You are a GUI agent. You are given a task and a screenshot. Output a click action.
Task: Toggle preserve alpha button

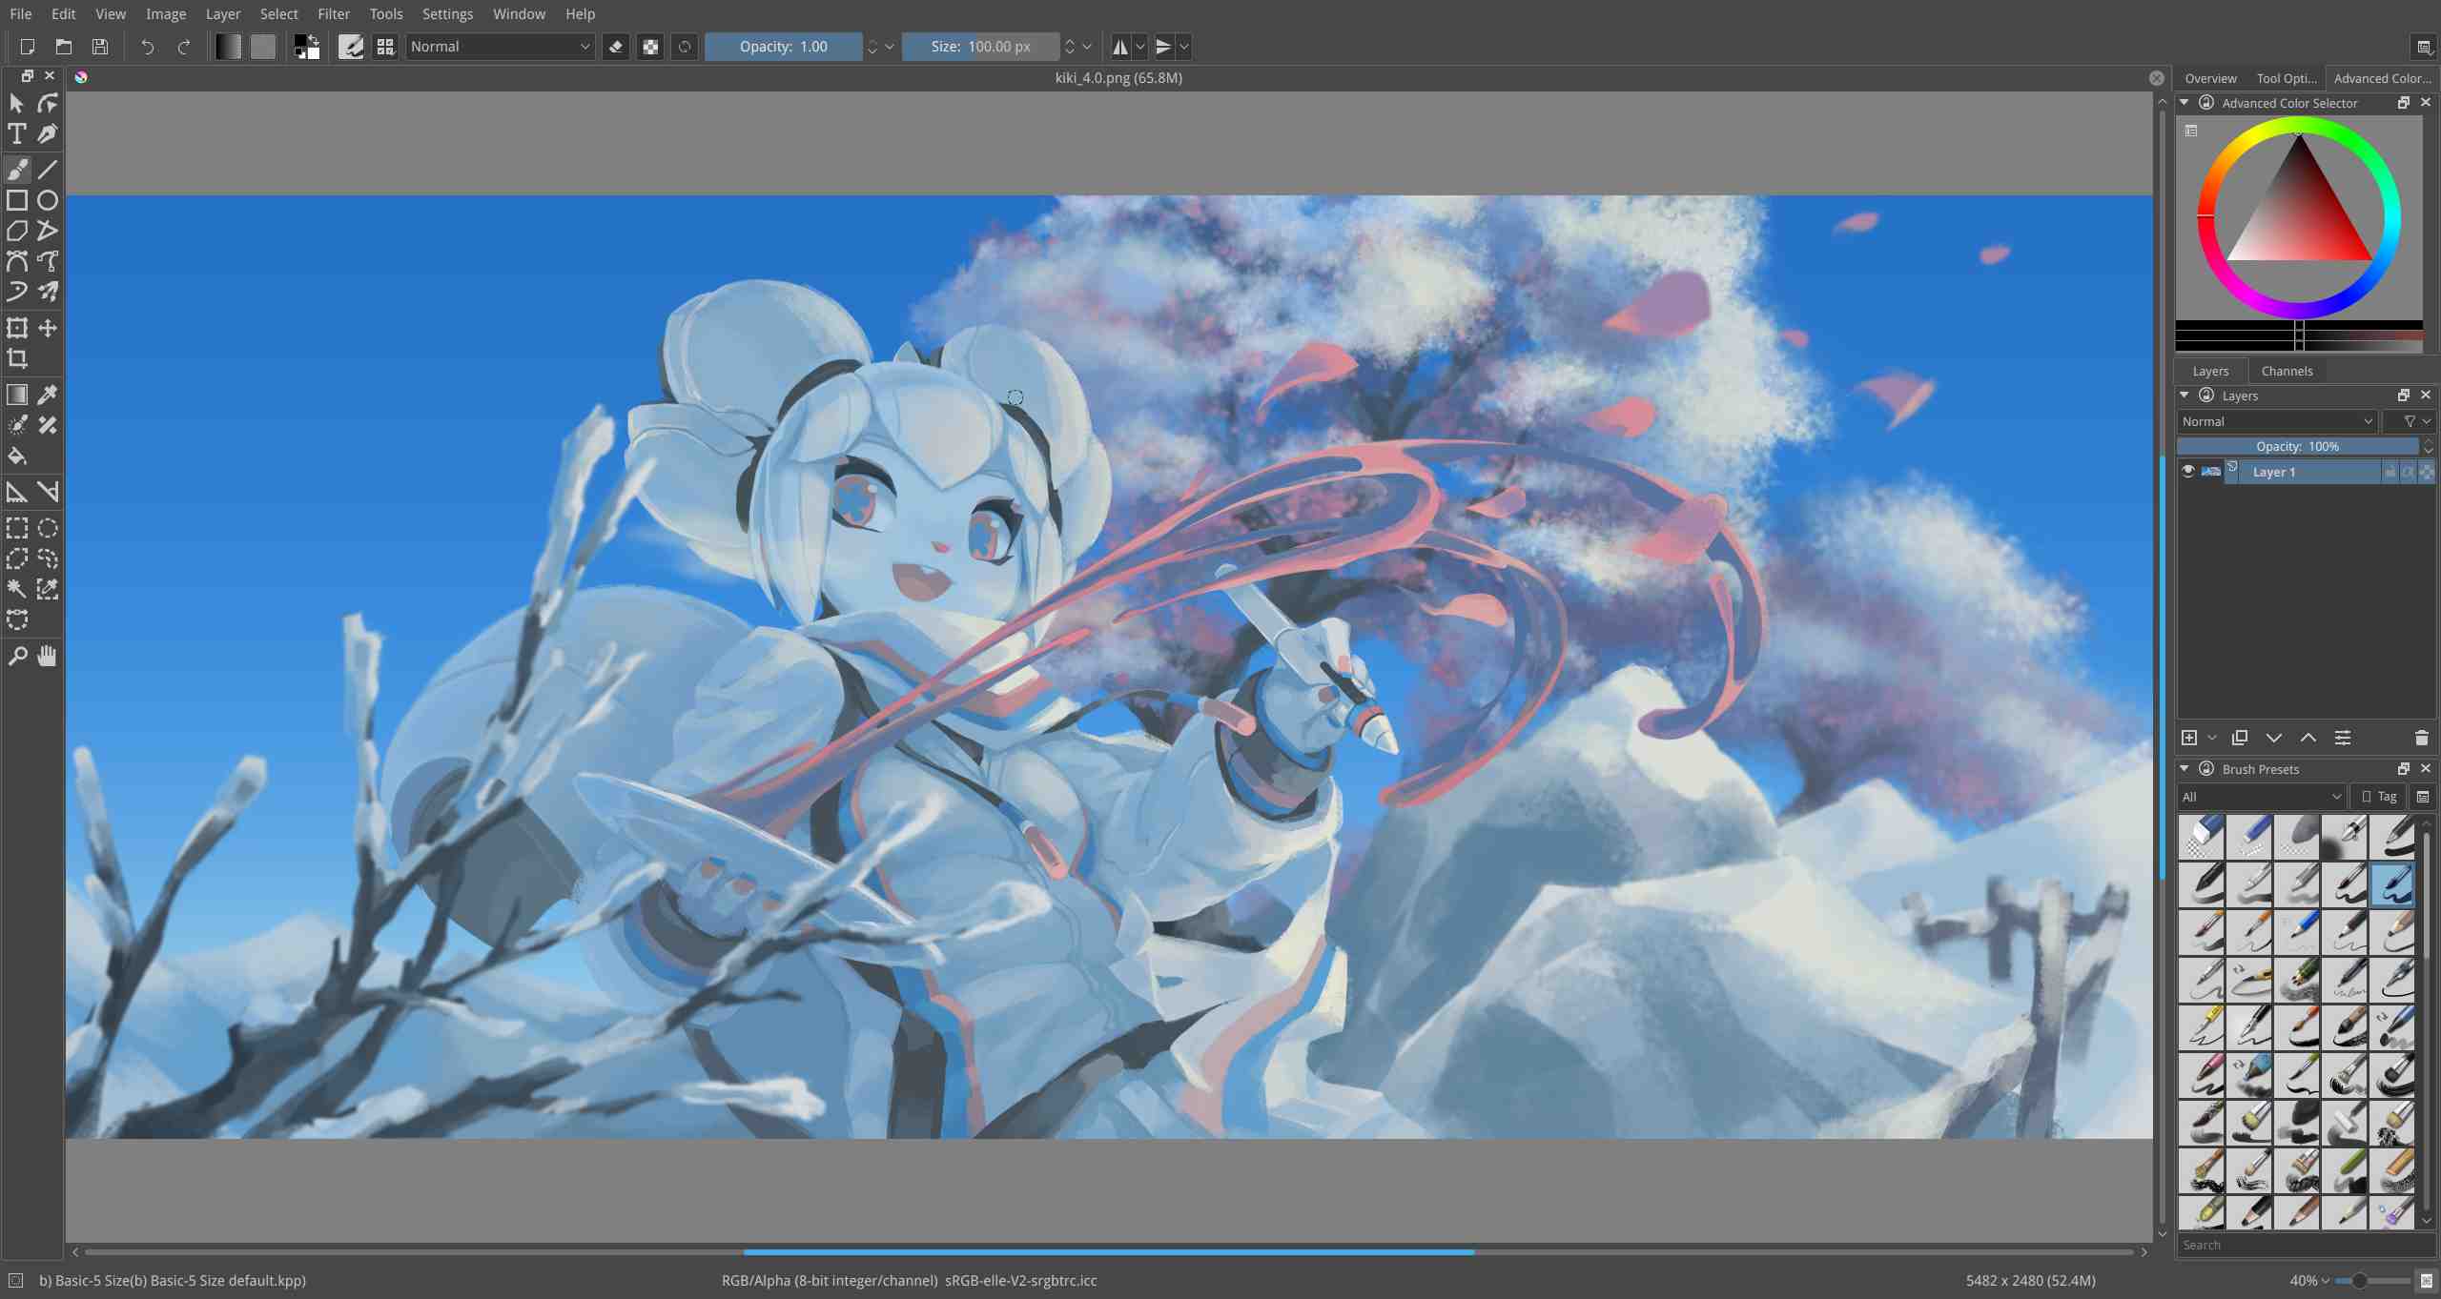pyautogui.click(x=650, y=47)
